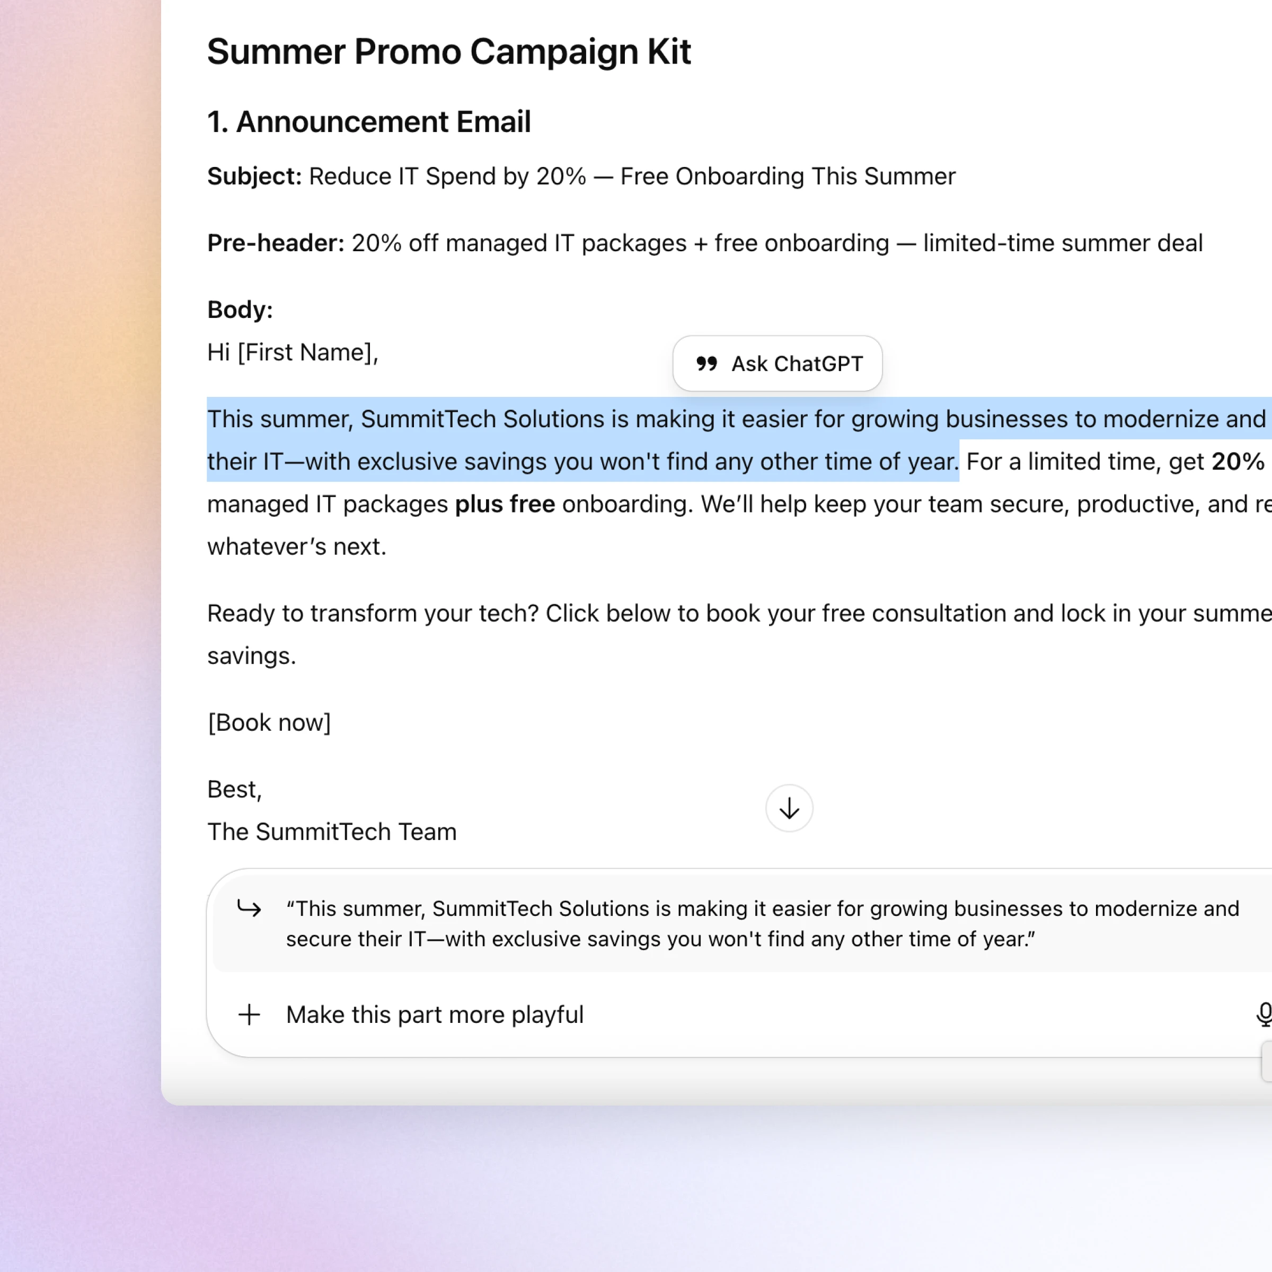
Task: Click the bold 'Pre-header:' label
Action: pyautogui.click(x=275, y=243)
